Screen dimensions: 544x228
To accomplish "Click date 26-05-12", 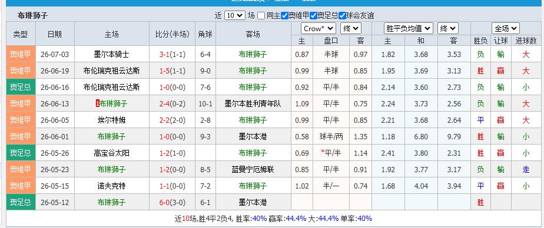I will (x=55, y=202).
